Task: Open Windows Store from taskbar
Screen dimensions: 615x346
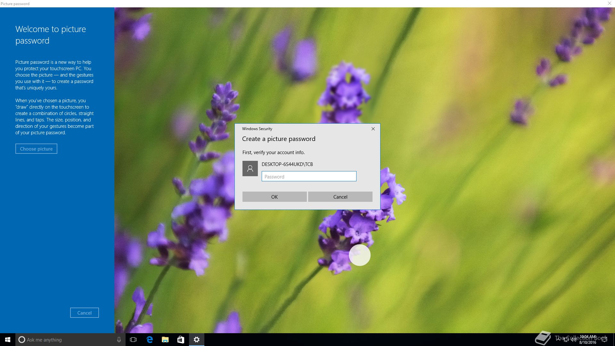Action: point(181,340)
